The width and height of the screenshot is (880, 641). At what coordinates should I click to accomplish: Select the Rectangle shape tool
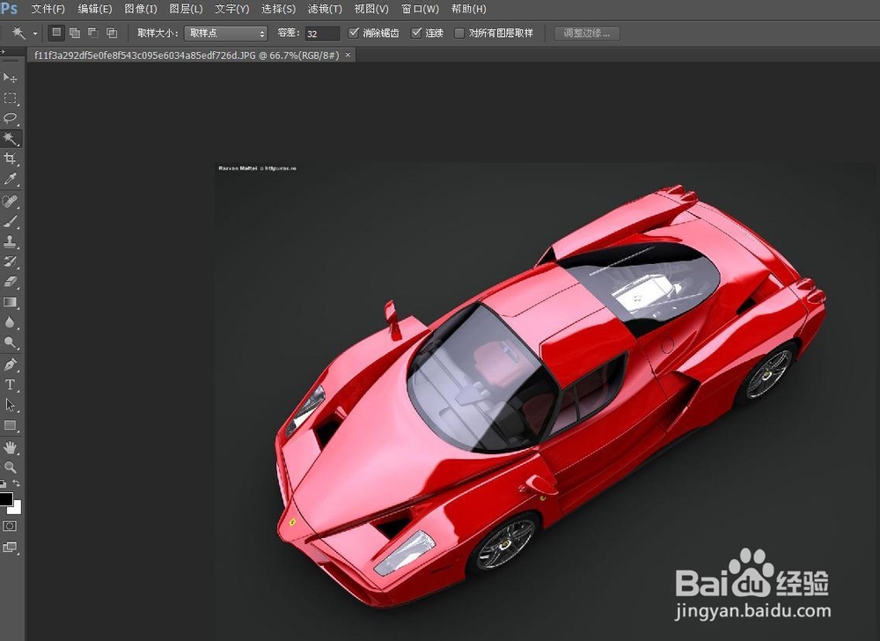(x=10, y=425)
